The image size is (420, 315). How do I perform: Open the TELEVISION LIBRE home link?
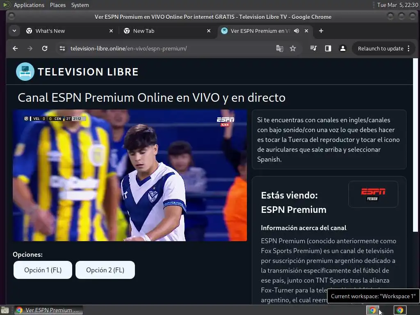click(x=88, y=72)
